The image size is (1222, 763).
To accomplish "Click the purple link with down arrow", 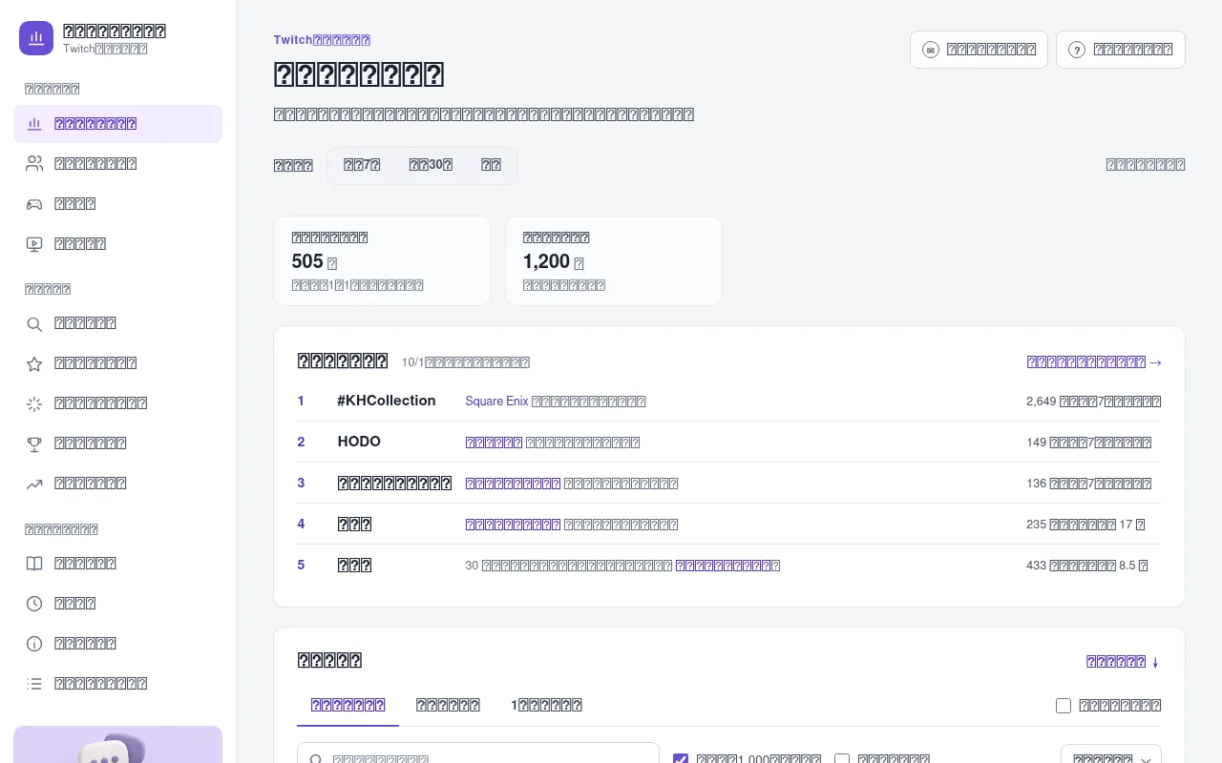I will click(1124, 662).
